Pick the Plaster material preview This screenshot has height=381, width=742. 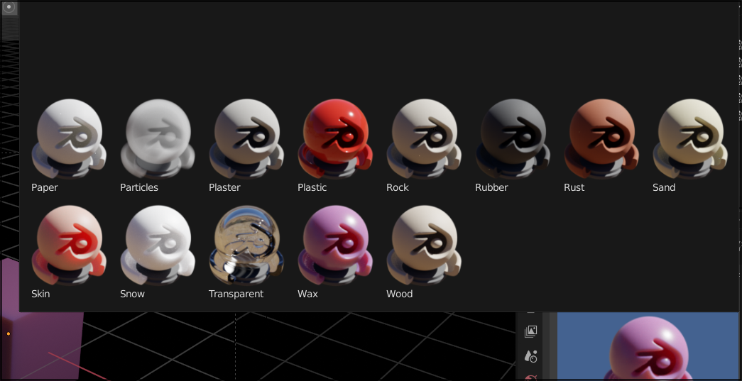(x=246, y=139)
